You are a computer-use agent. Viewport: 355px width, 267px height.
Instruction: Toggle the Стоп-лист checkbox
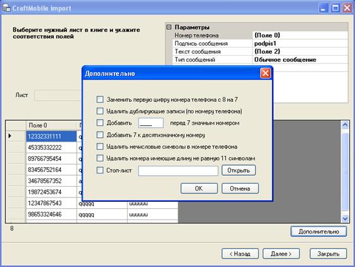100,170
